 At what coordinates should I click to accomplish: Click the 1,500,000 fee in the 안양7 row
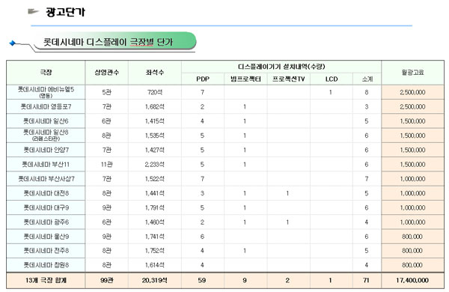(412, 150)
